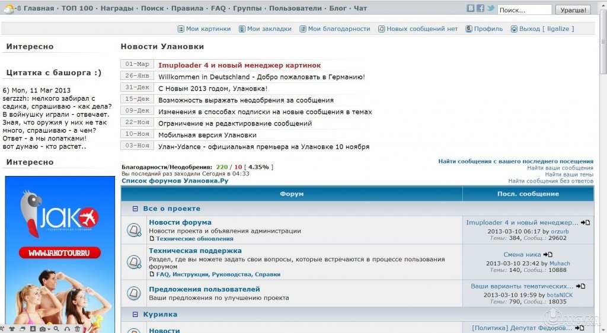Screen dimensions: 607x333
Task: Click the camera icon in bottom toolbar
Action: pos(43,329)
